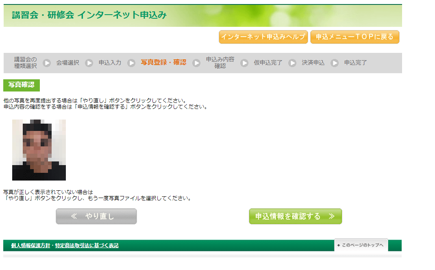Click arrow icon between 講習会の種類選択 and 会場選択

47,63
